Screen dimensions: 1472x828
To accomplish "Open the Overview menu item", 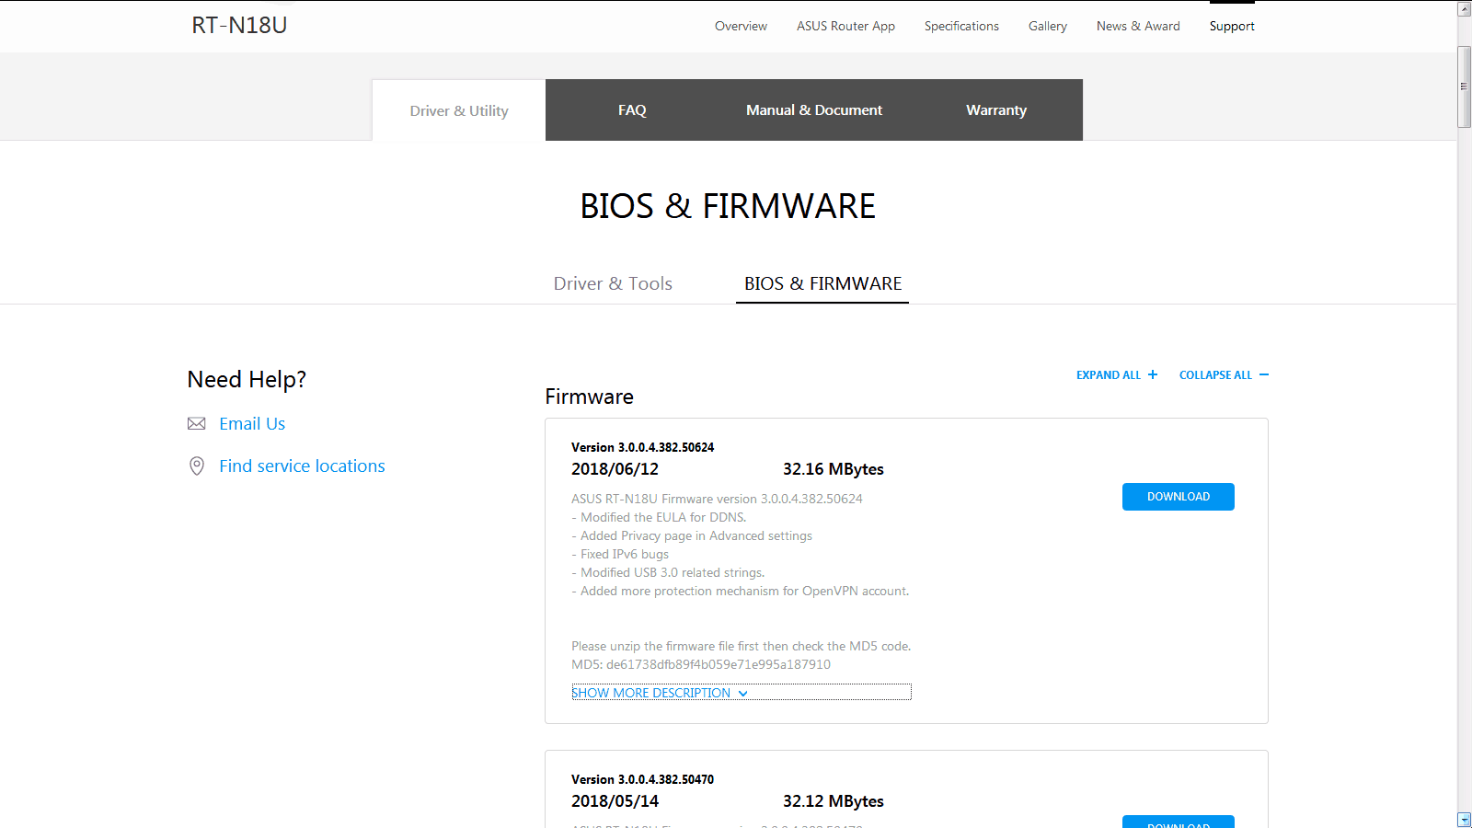I will coord(741,26).
